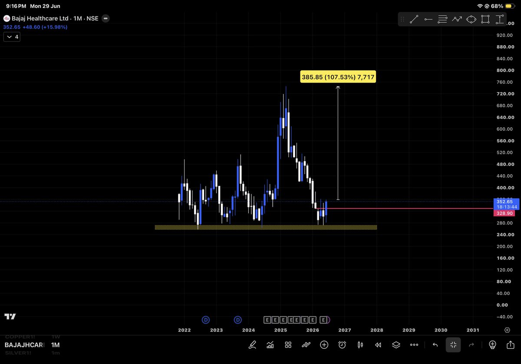Open the BAJAJHCARE watchlist symbol picker

[x=24, y=345]
